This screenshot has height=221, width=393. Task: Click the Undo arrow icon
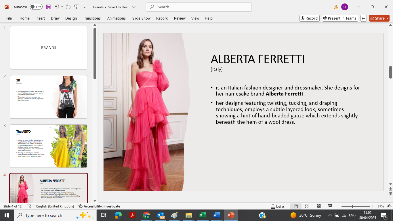point(57,7)
